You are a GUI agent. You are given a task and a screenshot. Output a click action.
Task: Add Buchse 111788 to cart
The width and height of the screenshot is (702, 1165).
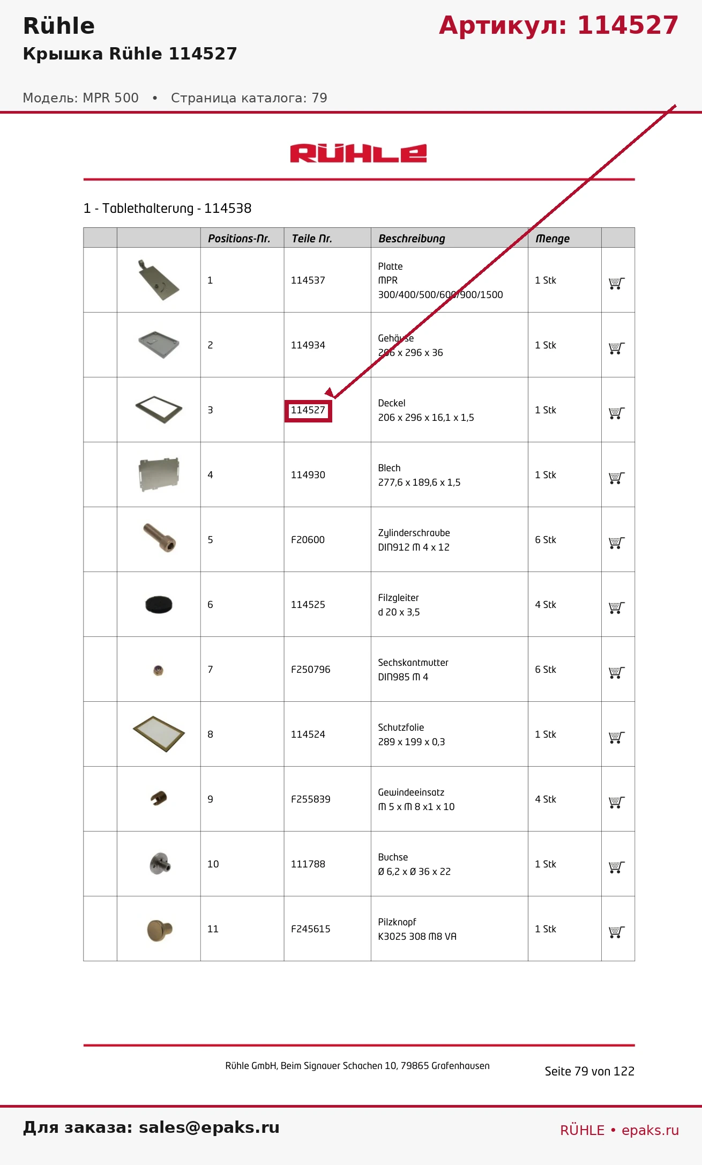[x=617, y=867]
